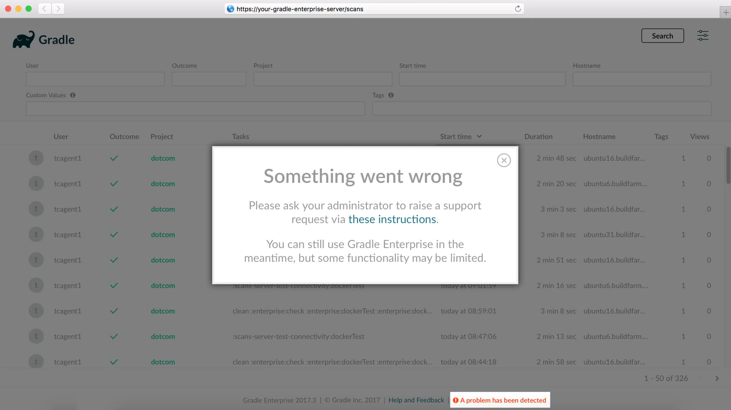Image resolution: width=731 pixels, height=410 pixels.
Task: Show the Tags filter info icon
Action: (391, 95)
